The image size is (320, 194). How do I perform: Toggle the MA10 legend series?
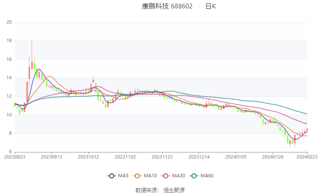click(145, 176)
